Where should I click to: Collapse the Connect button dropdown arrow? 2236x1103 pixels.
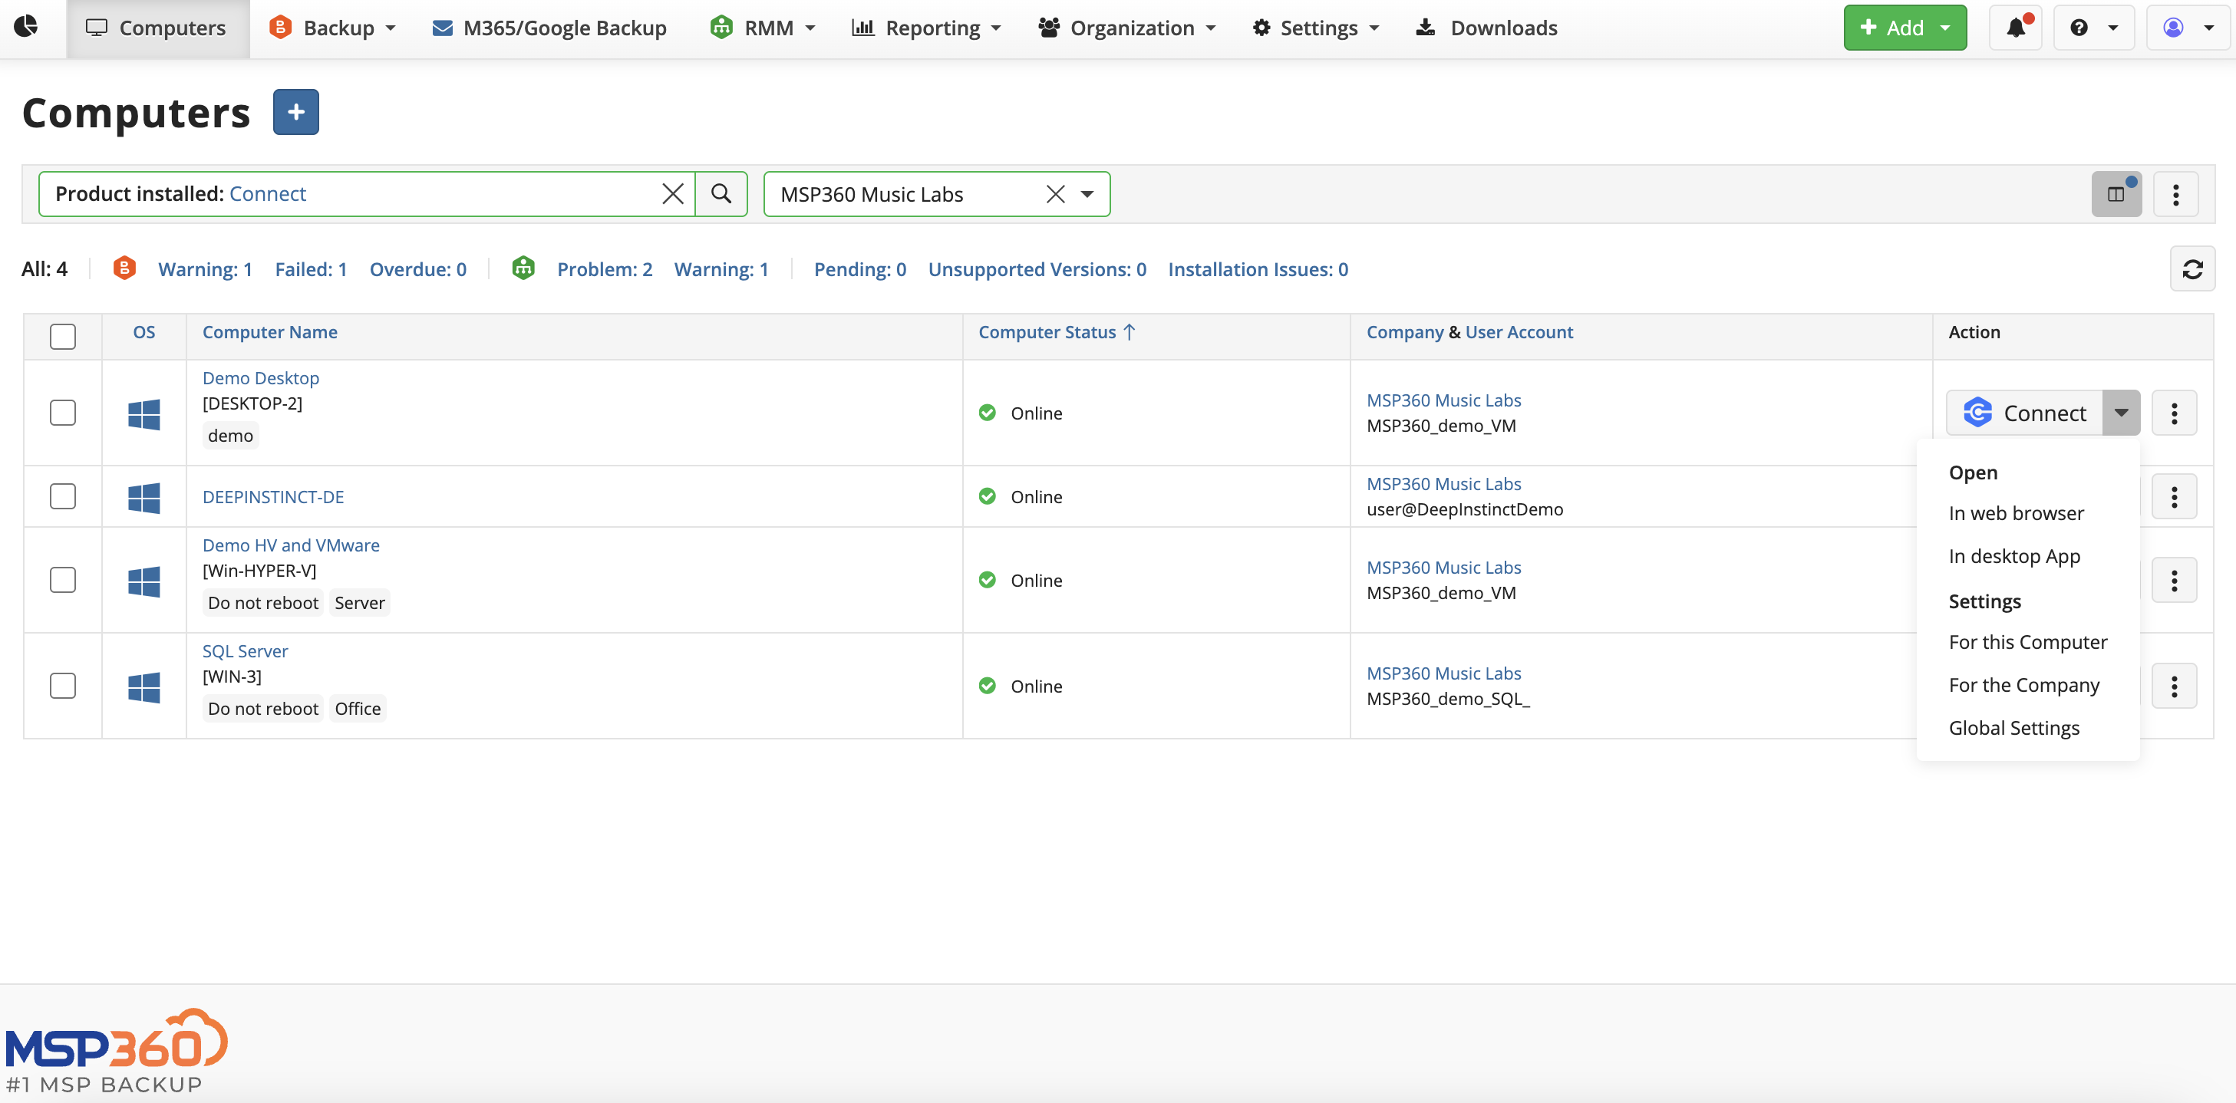pos(2121,412)
